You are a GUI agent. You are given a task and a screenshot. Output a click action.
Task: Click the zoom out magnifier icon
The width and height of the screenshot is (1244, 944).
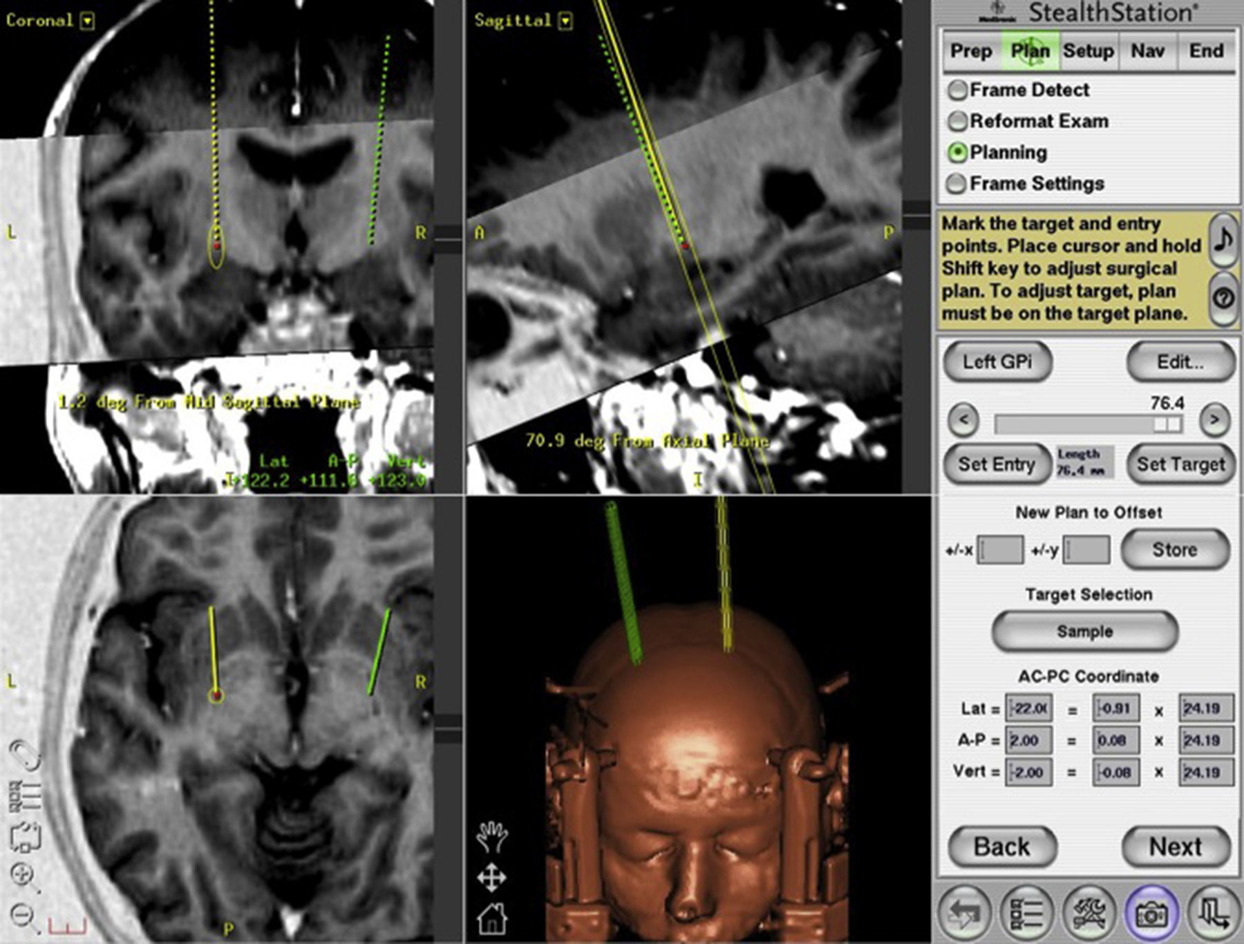(23, 916)
